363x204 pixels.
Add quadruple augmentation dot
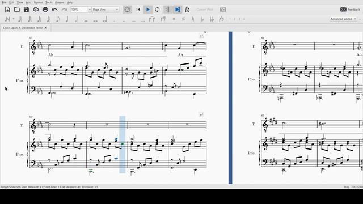click(x=143, y=21)
